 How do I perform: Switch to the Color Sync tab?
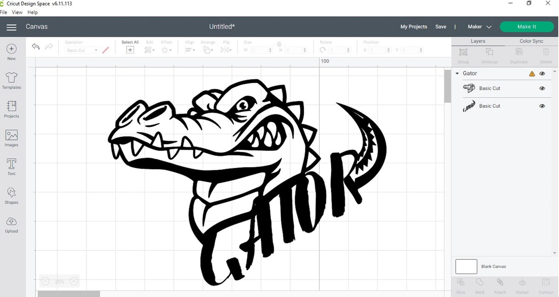pos(531,41)
